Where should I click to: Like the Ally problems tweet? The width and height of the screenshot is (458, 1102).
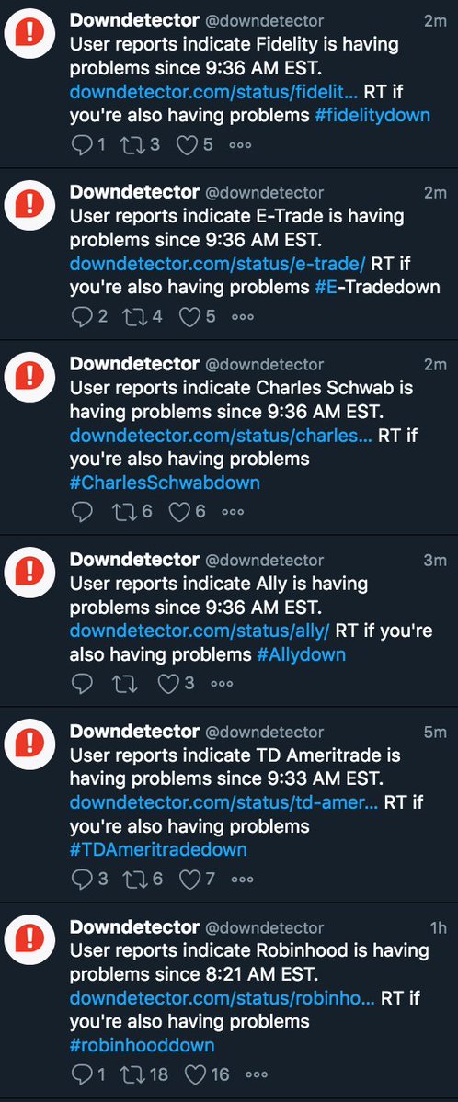(168, 684)
